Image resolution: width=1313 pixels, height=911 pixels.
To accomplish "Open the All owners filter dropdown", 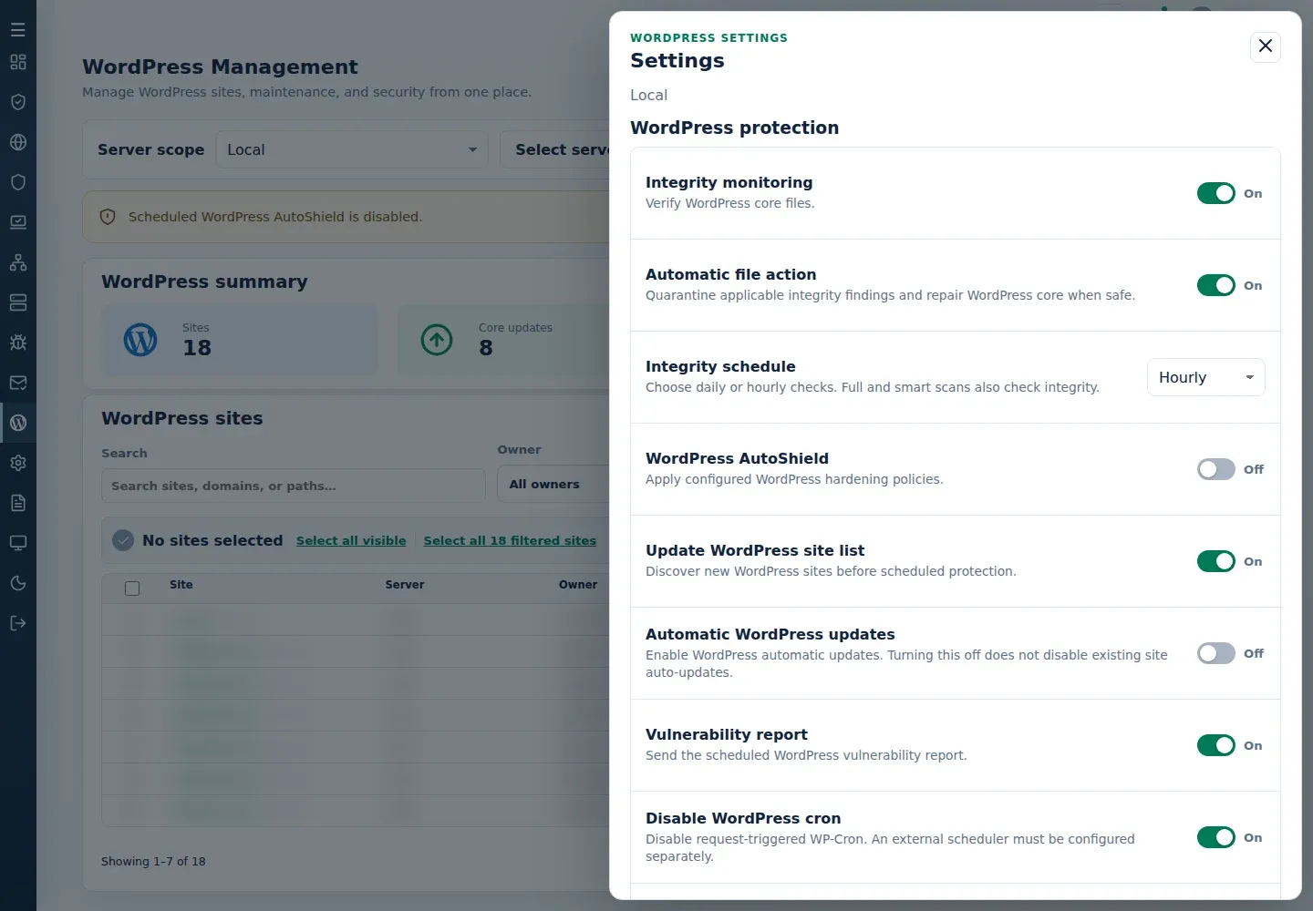I will click(553, 484).
